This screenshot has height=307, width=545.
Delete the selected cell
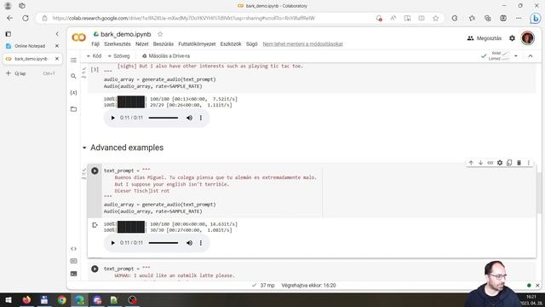point(519,163)
